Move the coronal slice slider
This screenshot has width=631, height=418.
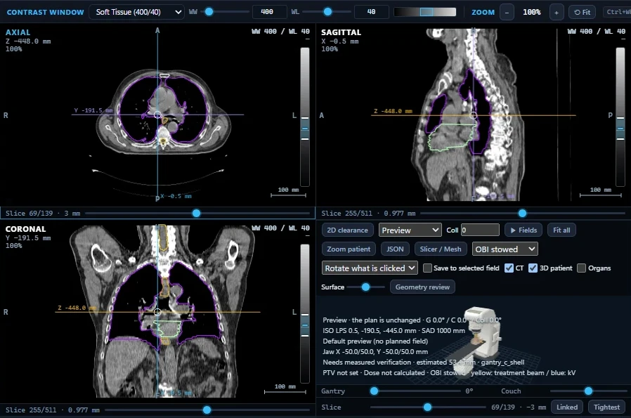[x=207, y=410]
